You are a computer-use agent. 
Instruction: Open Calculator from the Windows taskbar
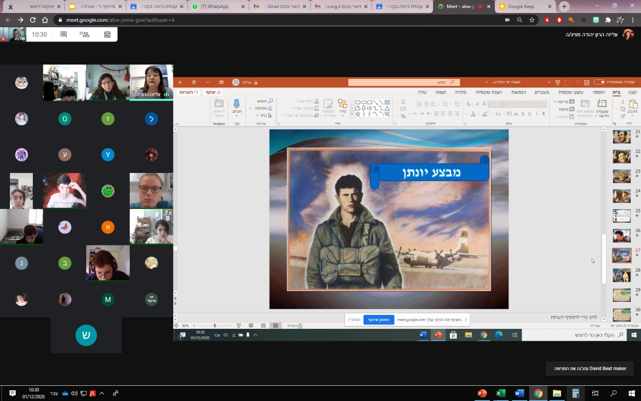click(575, 393)
